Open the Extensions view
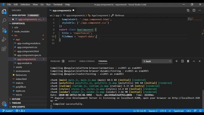The image size is (204, 115). [4, 49]
